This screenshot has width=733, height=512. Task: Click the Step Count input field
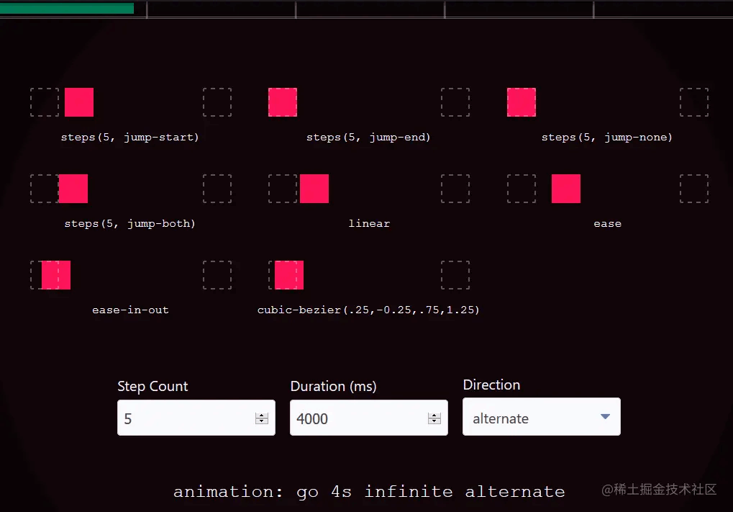point(183,418)
